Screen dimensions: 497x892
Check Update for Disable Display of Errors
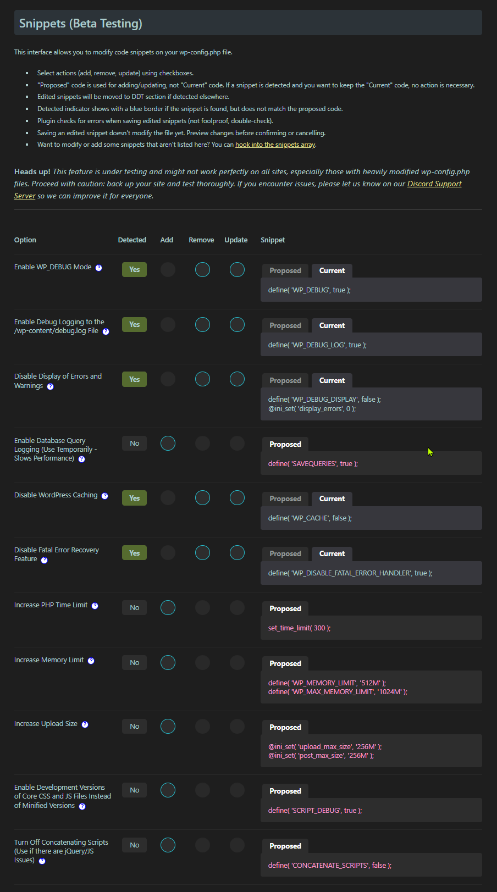coord(237,379)
